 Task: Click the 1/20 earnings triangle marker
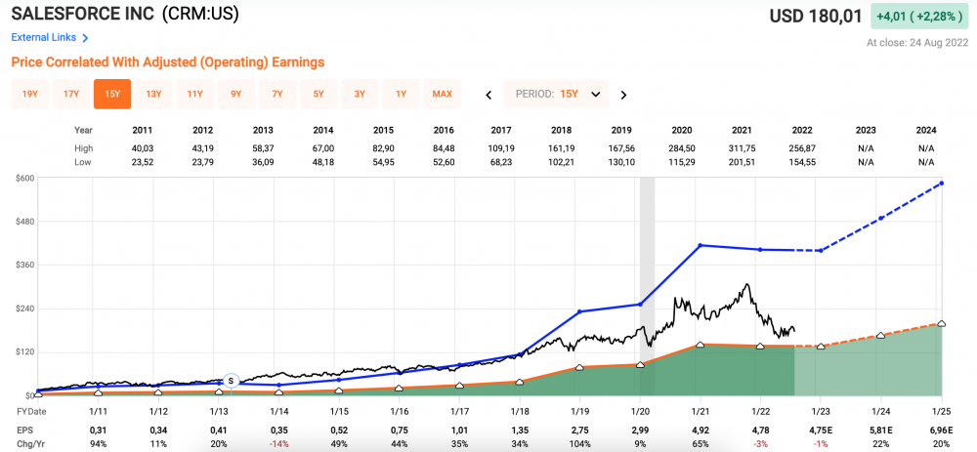coord(640,365)
